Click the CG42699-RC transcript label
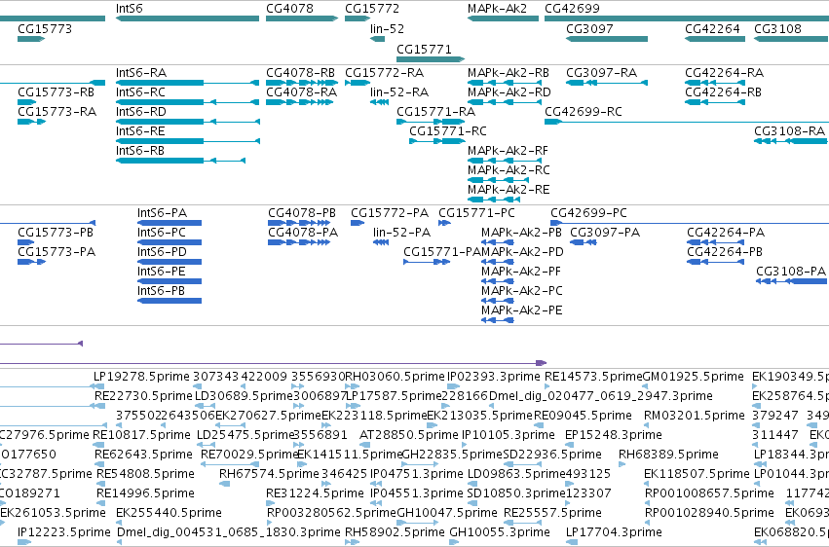The width and height of the screenshot is (829, 547). pos(584,112)
